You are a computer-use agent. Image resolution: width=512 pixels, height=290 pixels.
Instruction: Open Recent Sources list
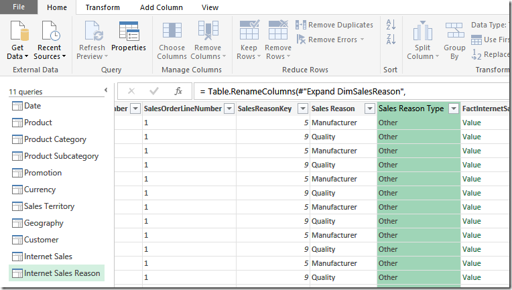(50, 40)
